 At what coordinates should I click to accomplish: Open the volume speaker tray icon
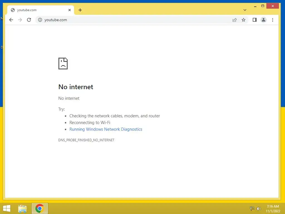click(259, 208)
